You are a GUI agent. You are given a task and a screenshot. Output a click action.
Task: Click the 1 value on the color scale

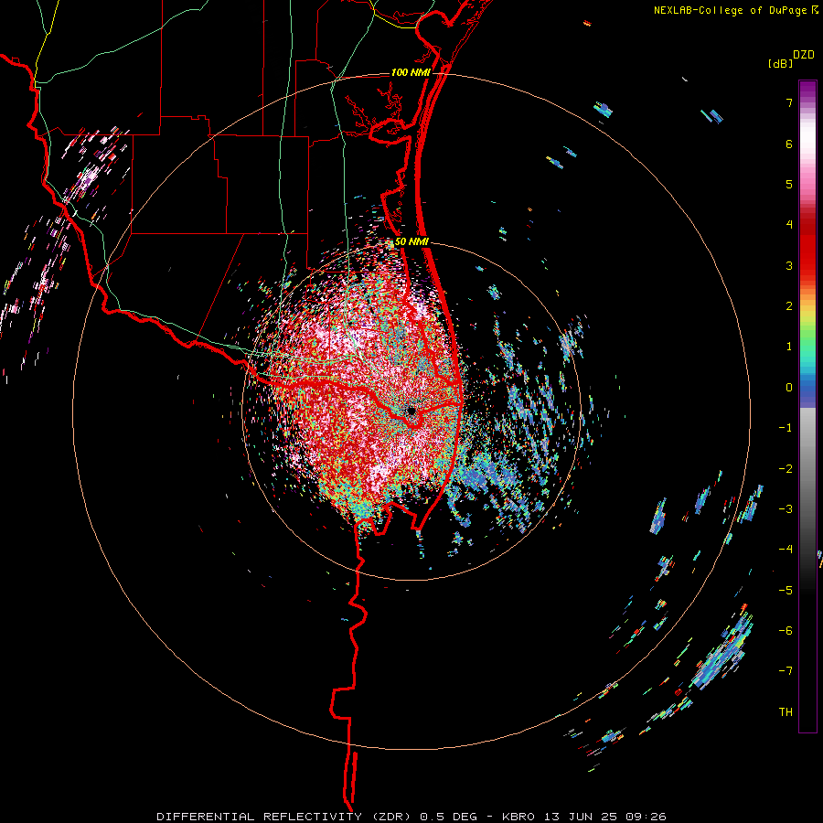789,347
